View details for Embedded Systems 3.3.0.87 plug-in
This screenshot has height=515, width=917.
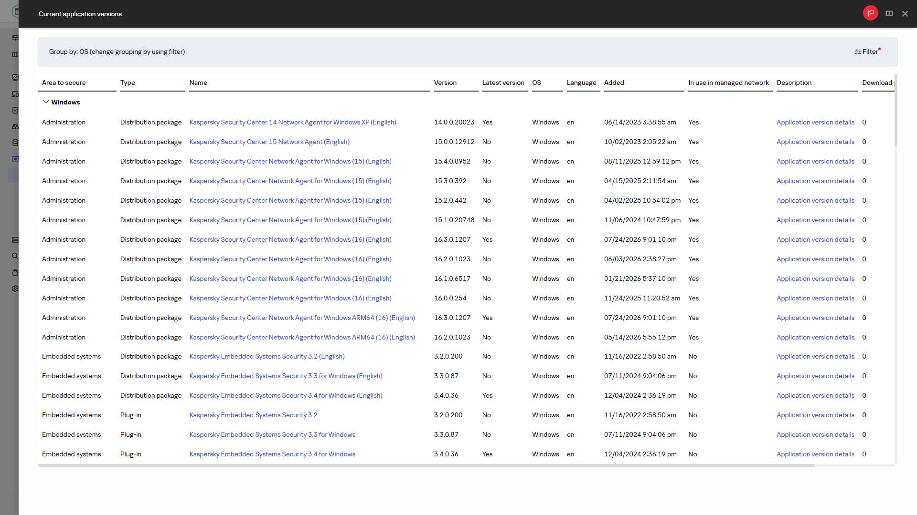[815, 434]
